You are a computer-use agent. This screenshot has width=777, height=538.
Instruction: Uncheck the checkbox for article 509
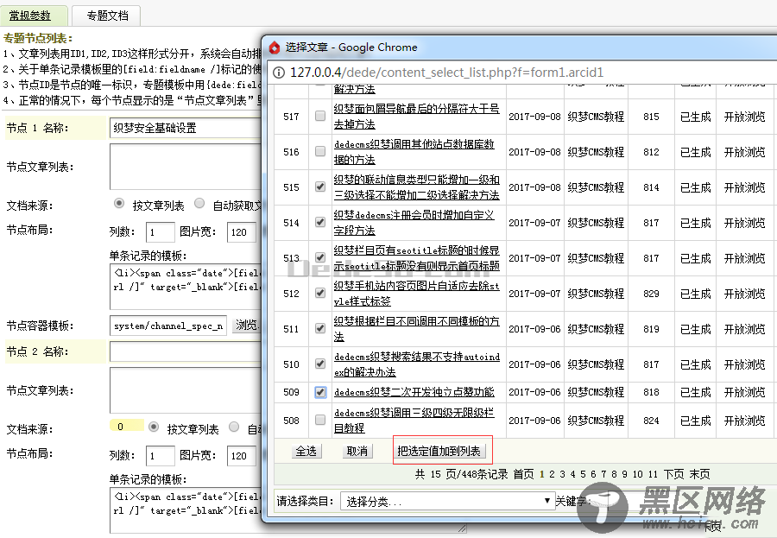(320, 392)
